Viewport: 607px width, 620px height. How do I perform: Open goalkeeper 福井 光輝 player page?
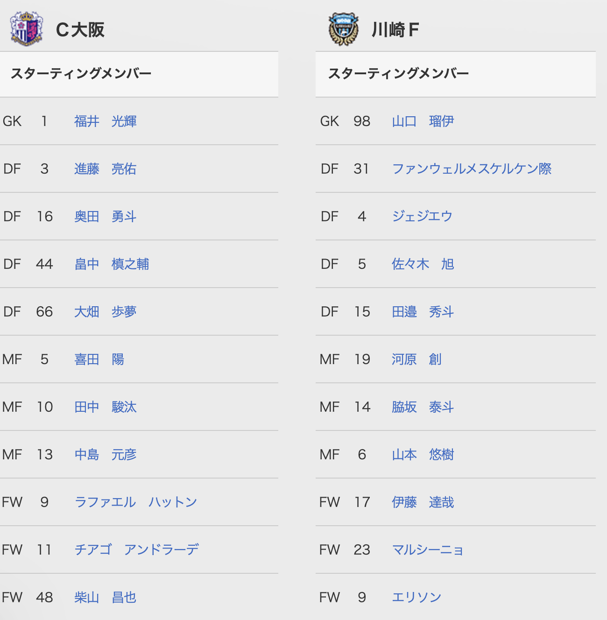[x=106, y=121]
